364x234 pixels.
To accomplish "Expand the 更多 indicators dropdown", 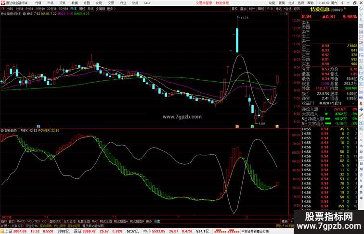I will point(149,222).
